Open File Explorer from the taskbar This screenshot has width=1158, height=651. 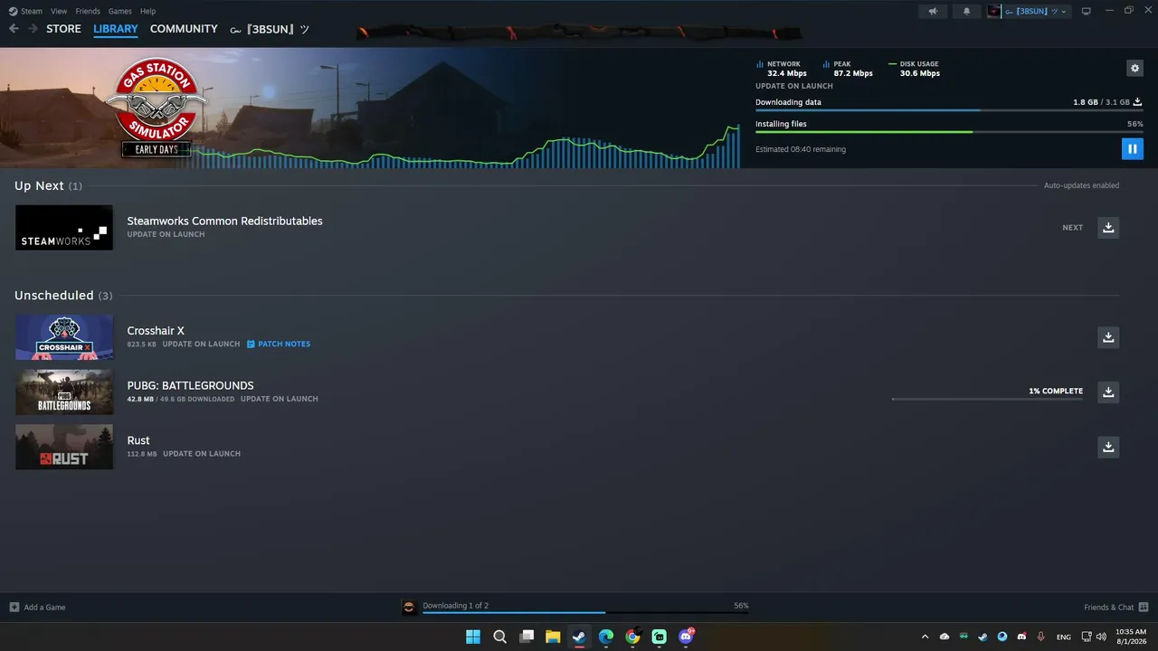pos(553,637)
